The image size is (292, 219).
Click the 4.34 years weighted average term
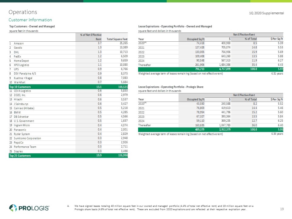[277, 134]
